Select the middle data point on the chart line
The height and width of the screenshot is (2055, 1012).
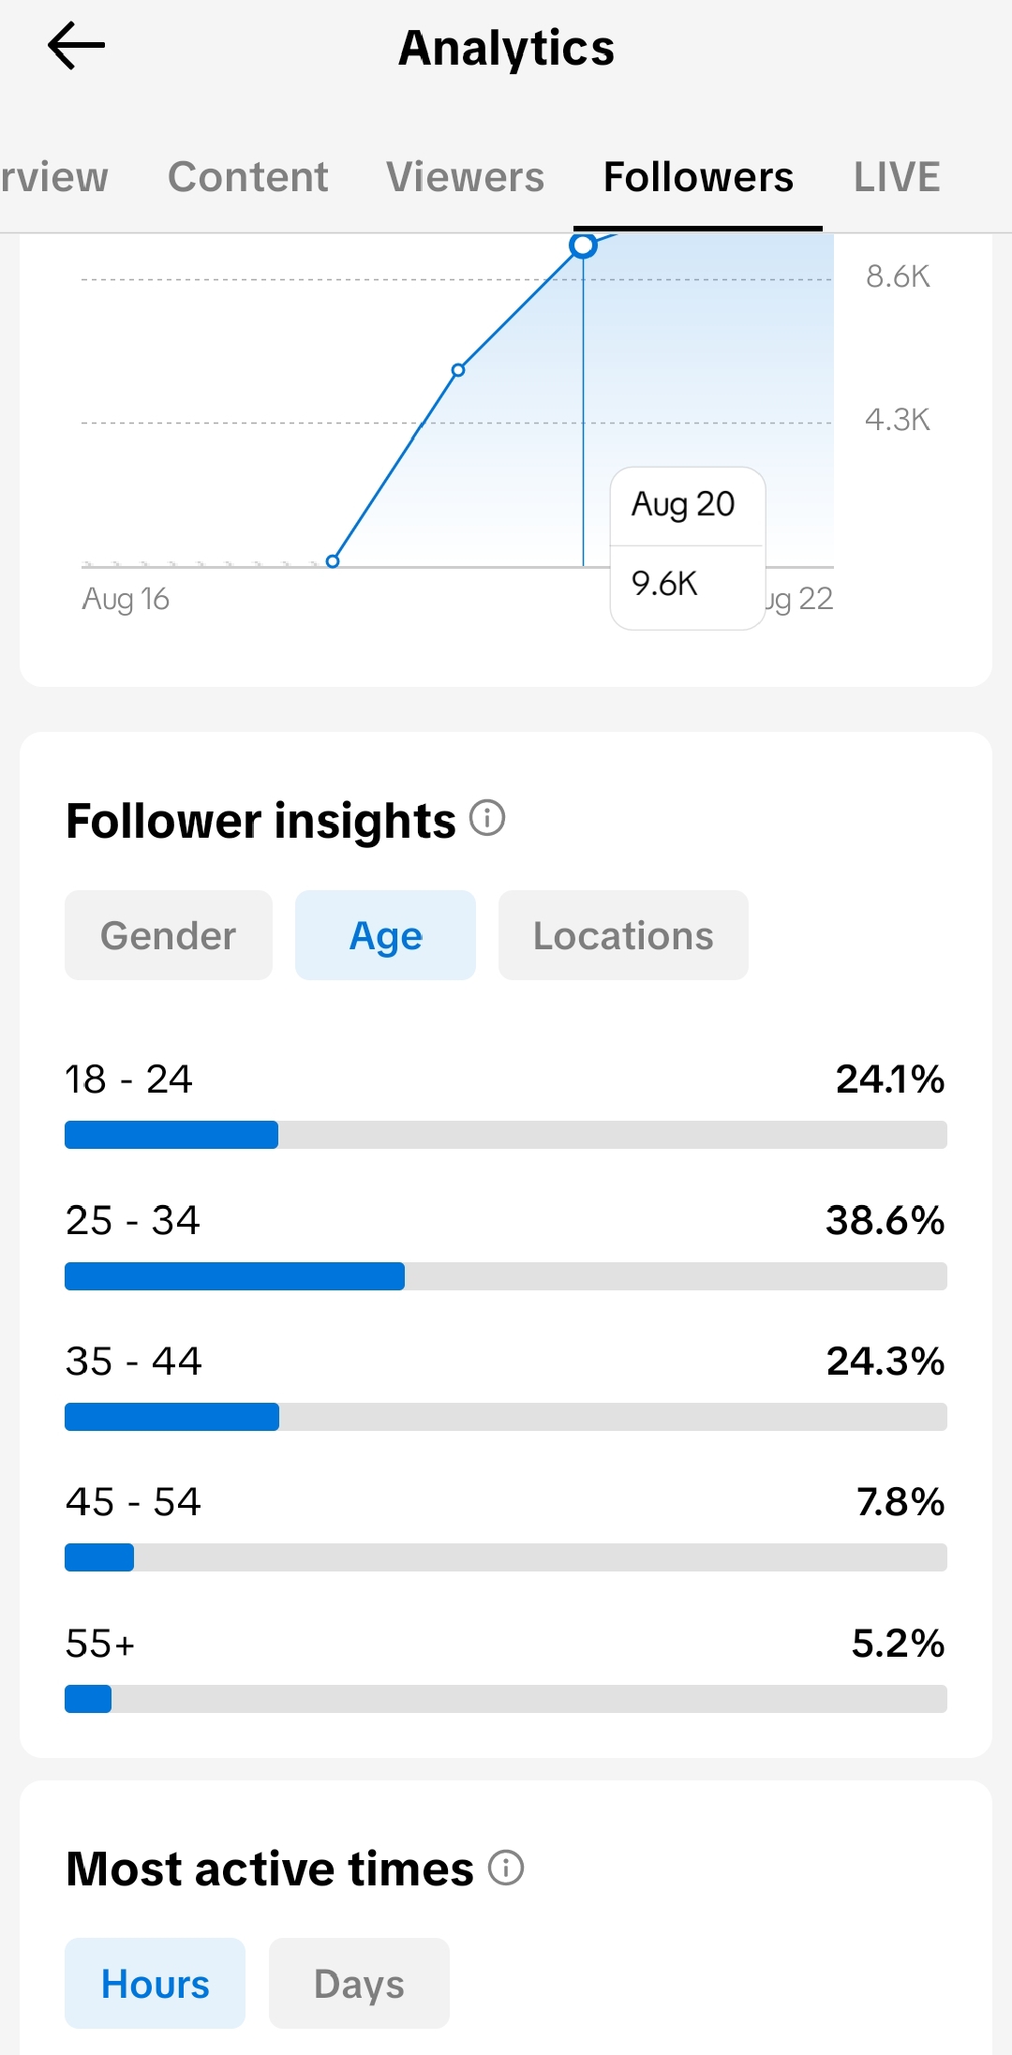(458, 370)
